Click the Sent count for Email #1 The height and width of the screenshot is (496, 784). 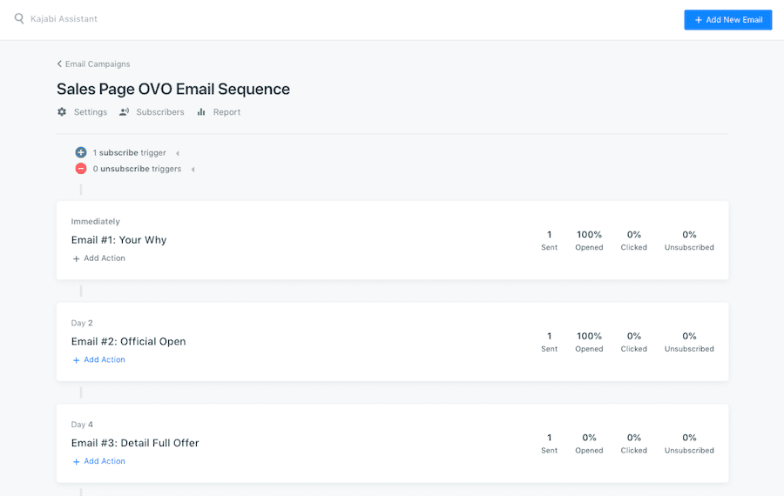click(549, 240)
